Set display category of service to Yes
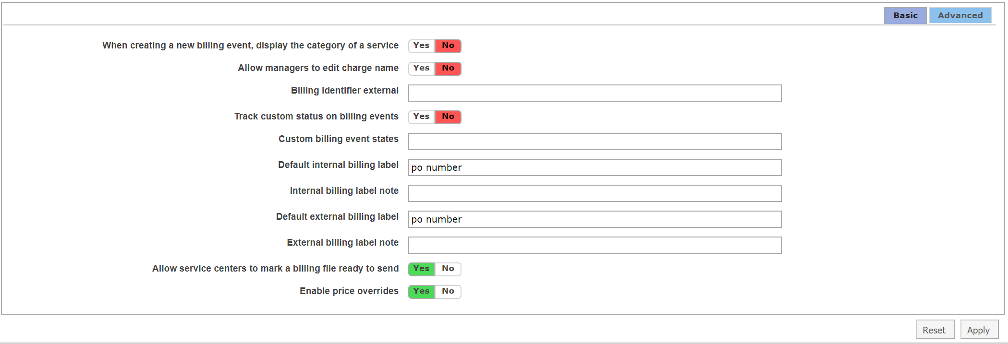This screenshot has height=344, width=1008. coord(421,46)
